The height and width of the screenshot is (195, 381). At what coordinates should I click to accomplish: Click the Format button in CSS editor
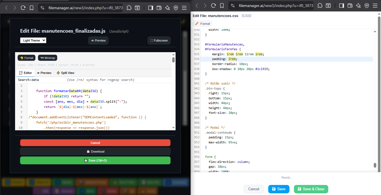pyautogui.click(x=202, y=24)
